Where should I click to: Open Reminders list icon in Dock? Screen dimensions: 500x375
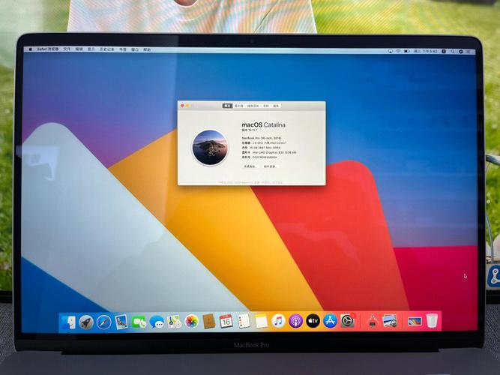coord(244,321)
